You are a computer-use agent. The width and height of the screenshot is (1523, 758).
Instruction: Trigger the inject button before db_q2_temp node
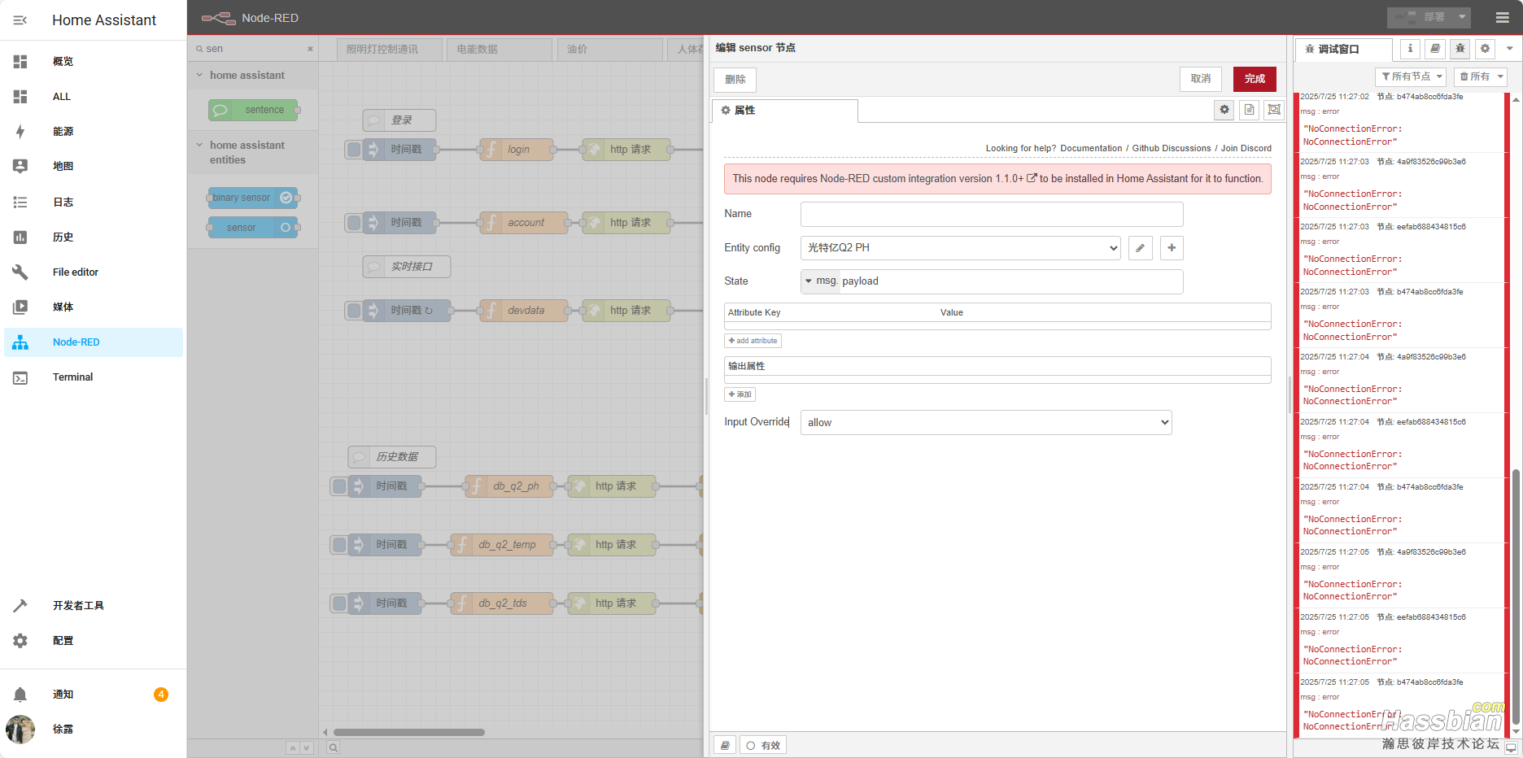tap(339, 545)
